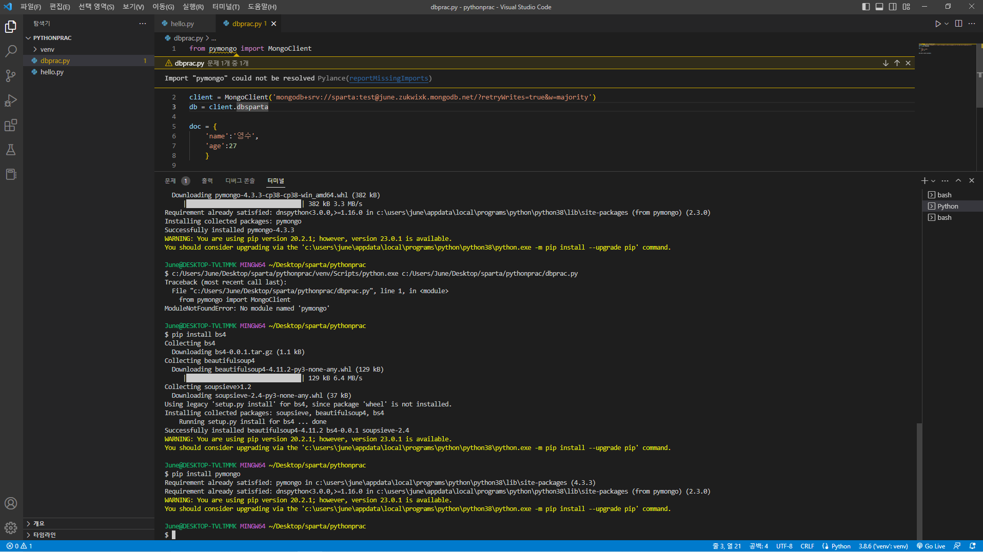
Task: Click the line and column position indicator
Action: 727,546
